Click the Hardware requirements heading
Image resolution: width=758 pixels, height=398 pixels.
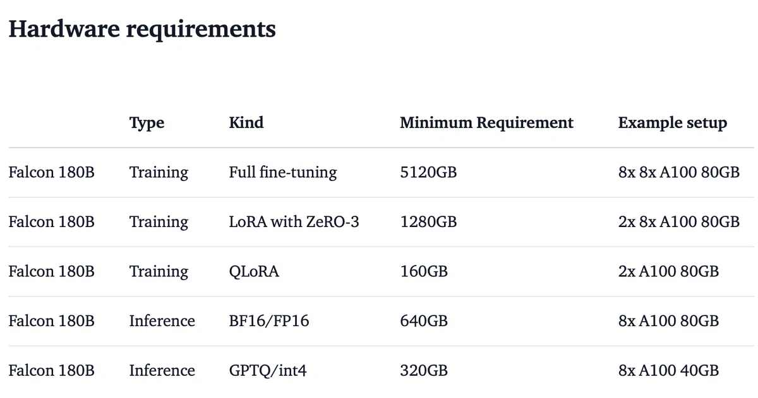[x=142, y=30]
